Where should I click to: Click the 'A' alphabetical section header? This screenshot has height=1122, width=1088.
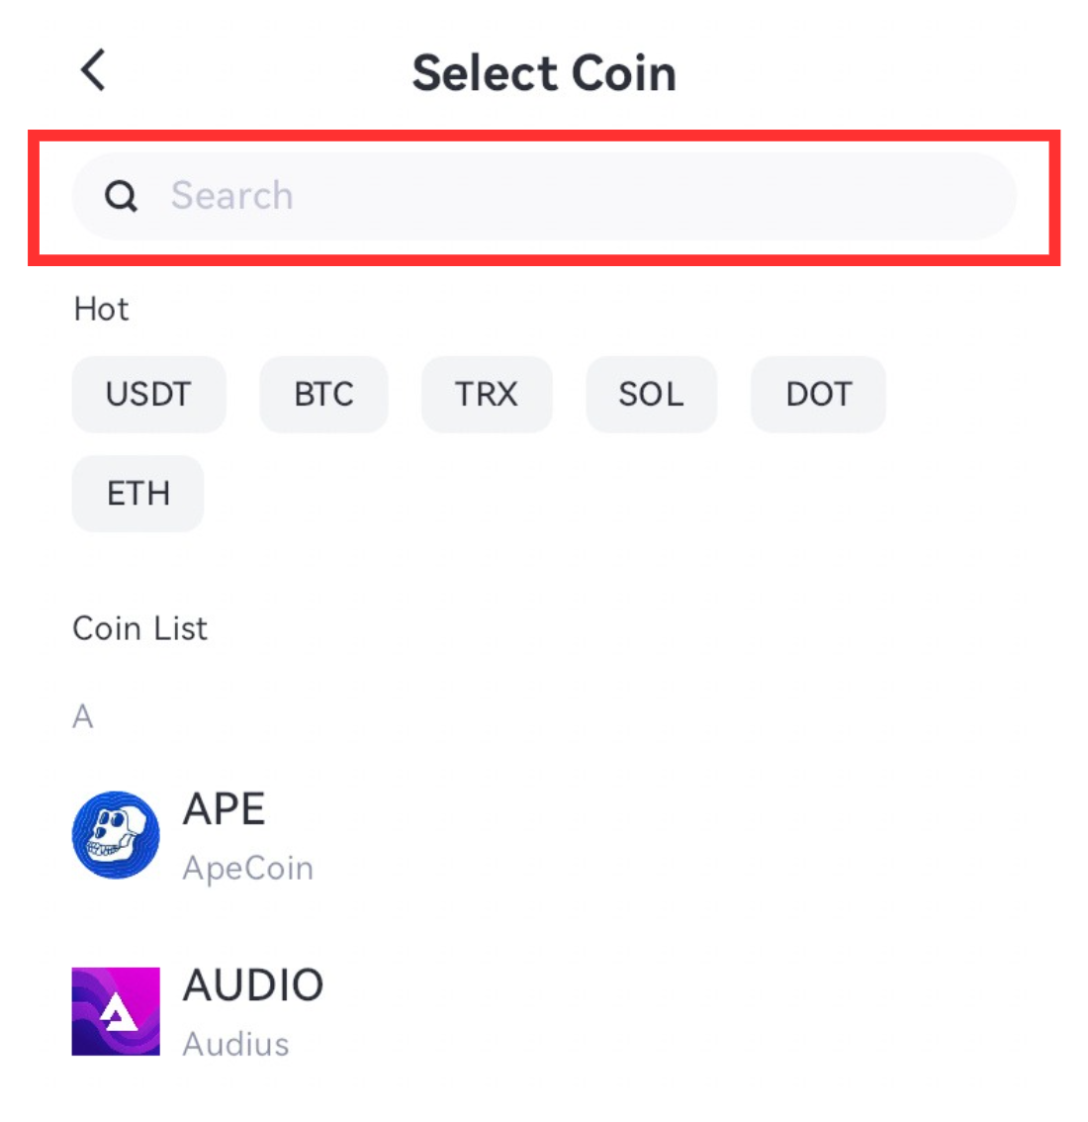83,716
